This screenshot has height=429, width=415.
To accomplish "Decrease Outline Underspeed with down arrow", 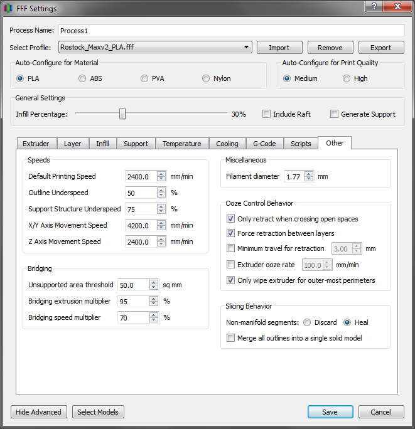I will 161,196.
